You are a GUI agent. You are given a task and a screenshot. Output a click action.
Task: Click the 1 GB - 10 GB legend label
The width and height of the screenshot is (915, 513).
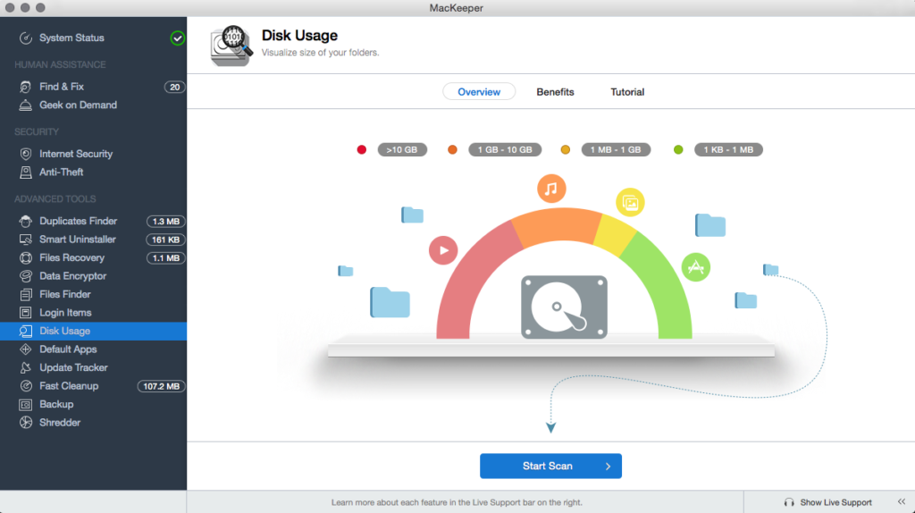point(505,150)
